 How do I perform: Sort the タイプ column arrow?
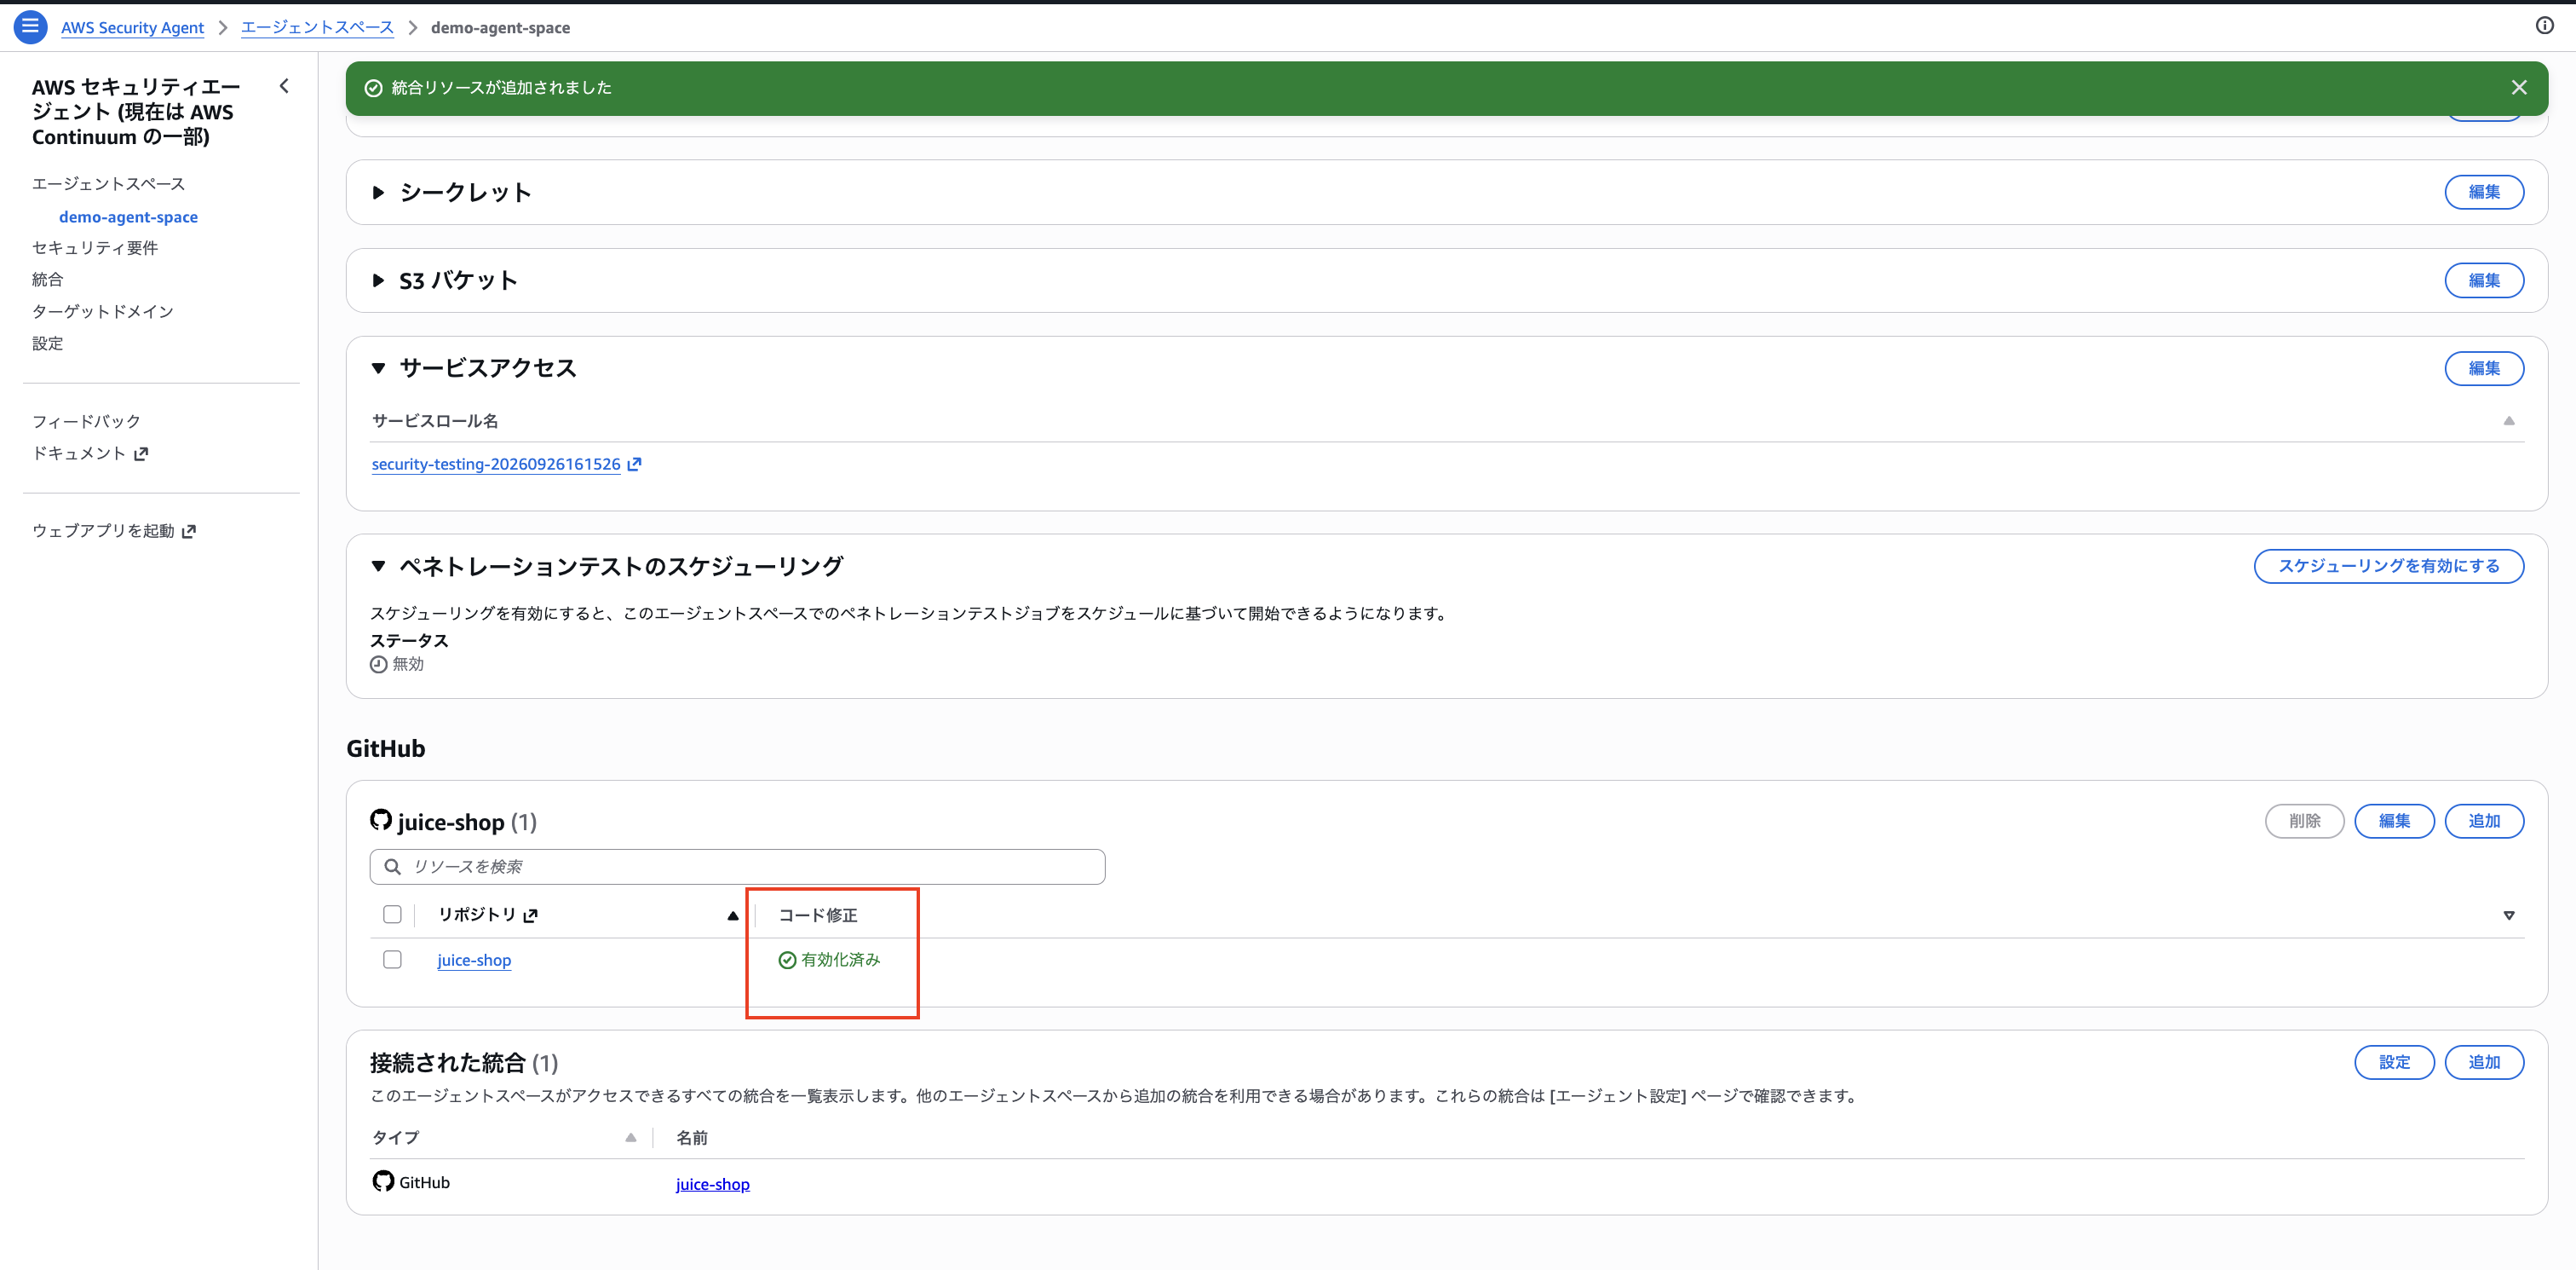(630, 1138)
